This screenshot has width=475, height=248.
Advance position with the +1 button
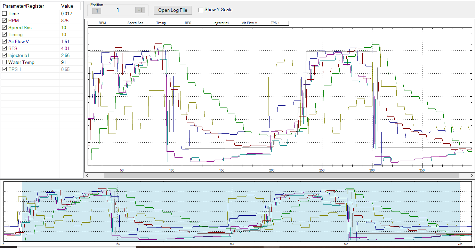click(x=140, y=10)
